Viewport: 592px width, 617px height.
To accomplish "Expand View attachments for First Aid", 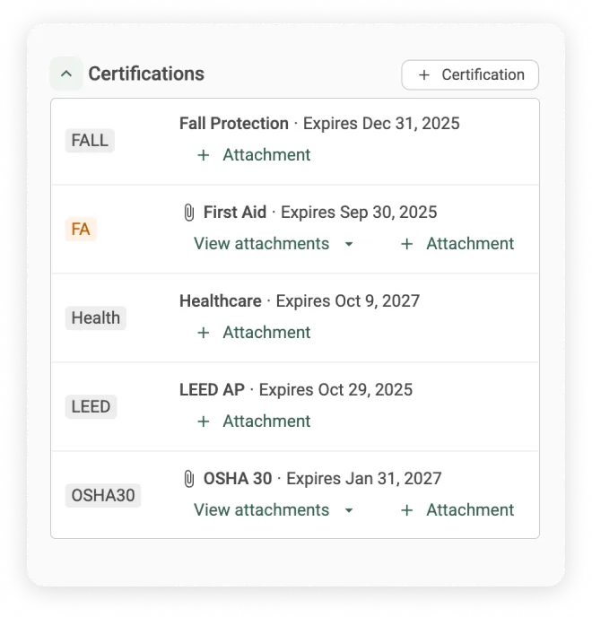I will tap(274, 244).
